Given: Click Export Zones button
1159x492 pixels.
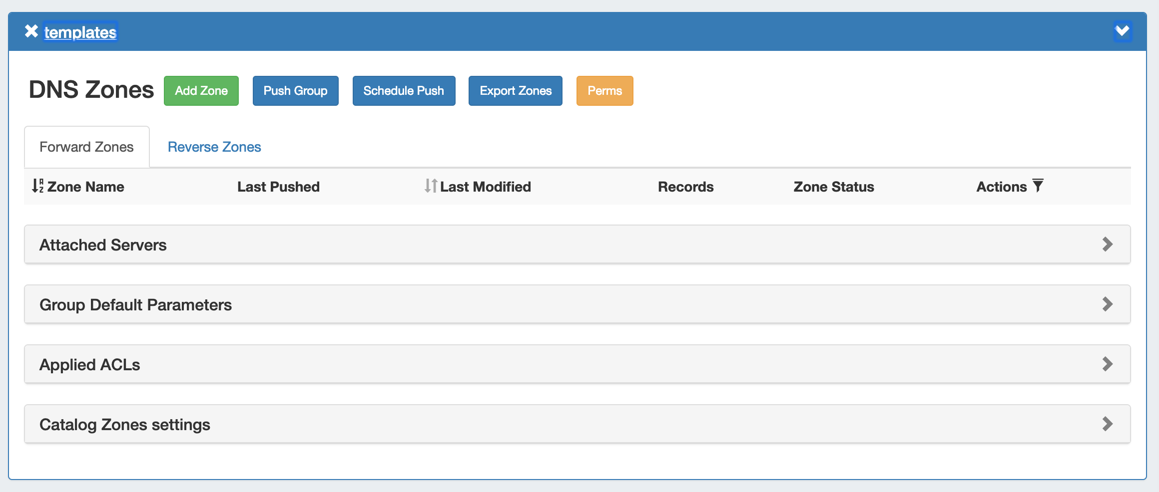Looking at the screenshot, I should click(515, 91).
